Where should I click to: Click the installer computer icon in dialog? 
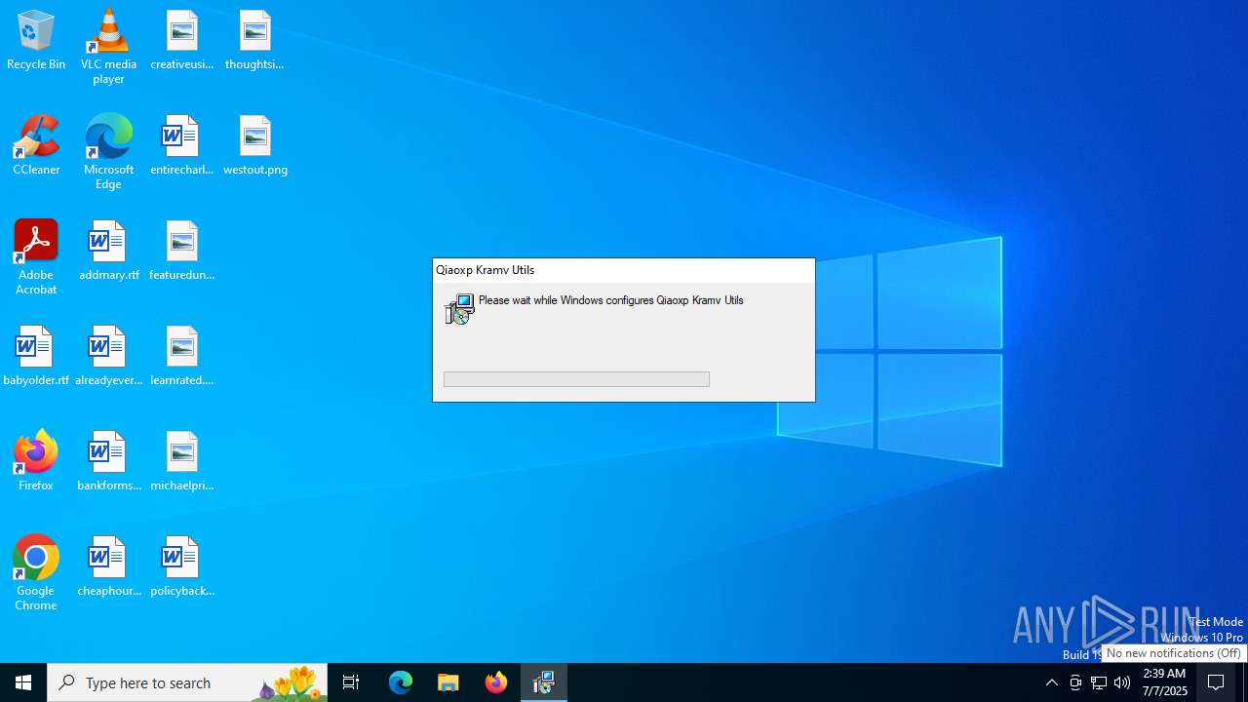coord(459,309)
